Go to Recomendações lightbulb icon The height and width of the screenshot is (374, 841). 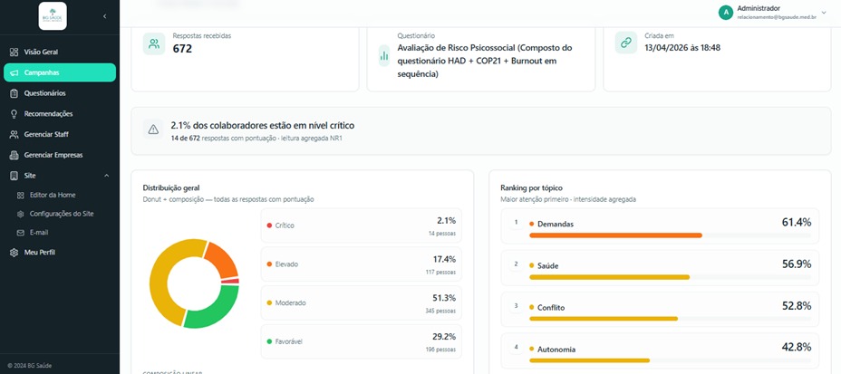tap(14, 113)
